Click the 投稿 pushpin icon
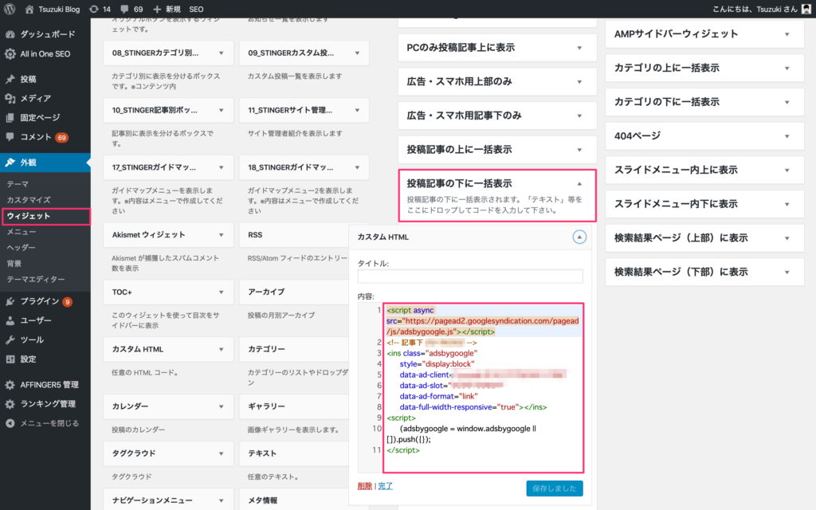 click(x=10, y=79)
